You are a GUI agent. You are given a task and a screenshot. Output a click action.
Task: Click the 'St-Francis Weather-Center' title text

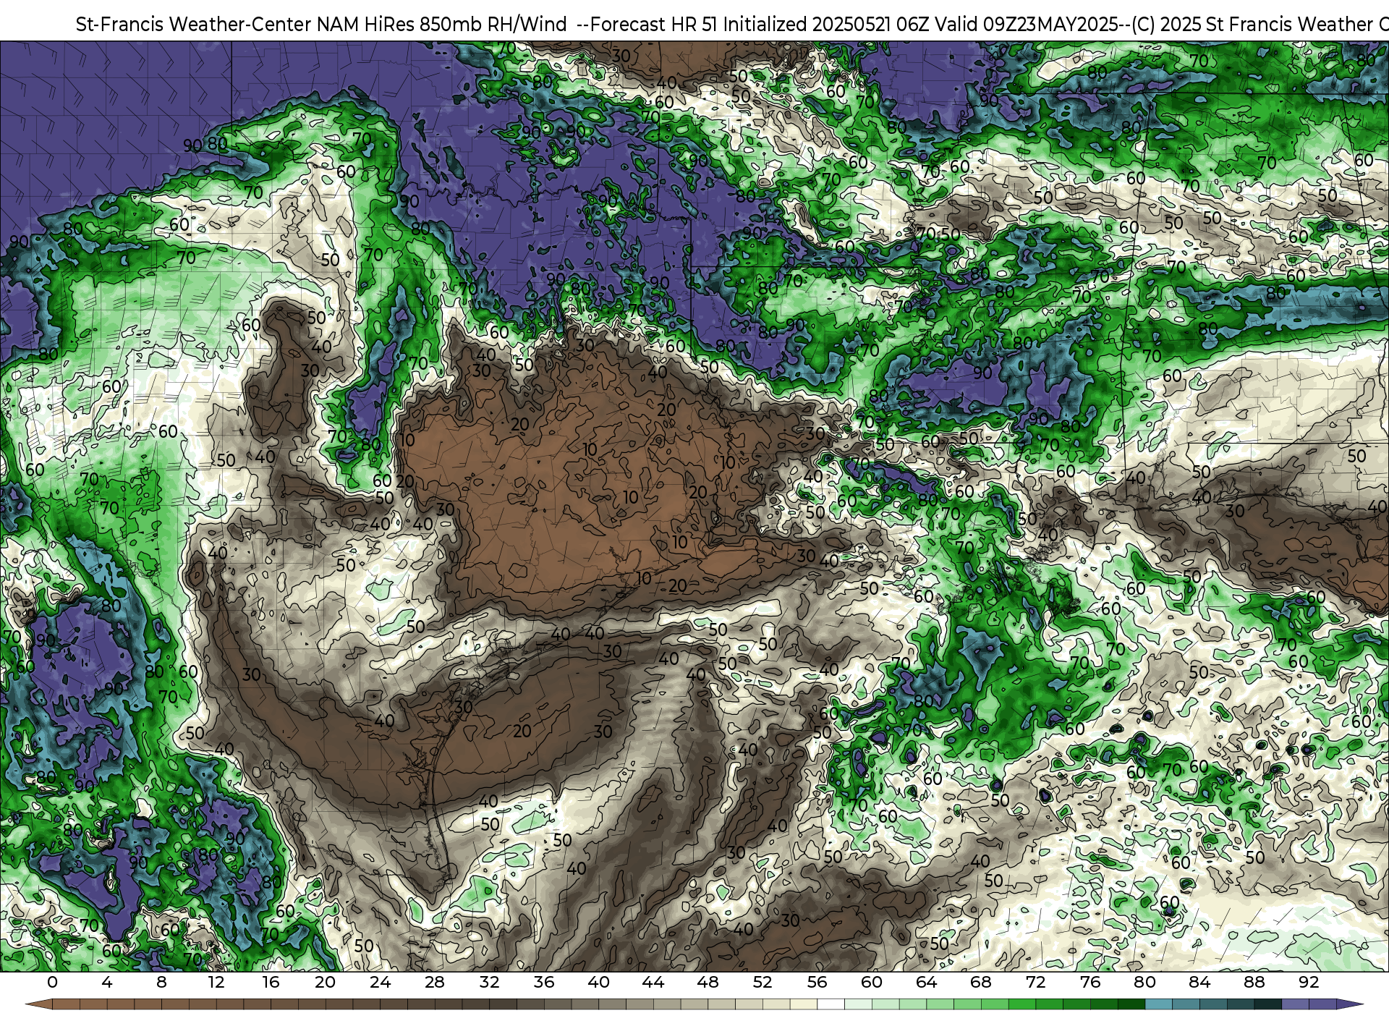tap(194, 25)
